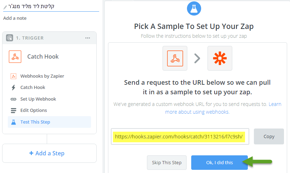This screenshot has height=173, width=290.
Task: Click Skip This Step button
Action: (167, 162)
